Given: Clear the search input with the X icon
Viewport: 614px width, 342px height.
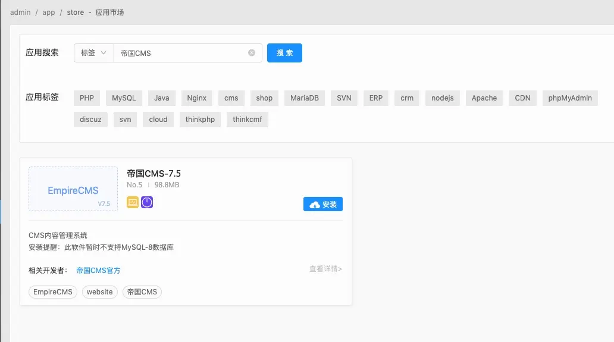Looking at the screenshot, I should click(x=252, y=53).
